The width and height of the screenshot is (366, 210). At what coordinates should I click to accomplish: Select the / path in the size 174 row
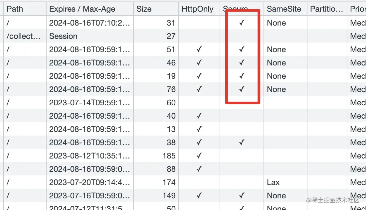point(8,182)
